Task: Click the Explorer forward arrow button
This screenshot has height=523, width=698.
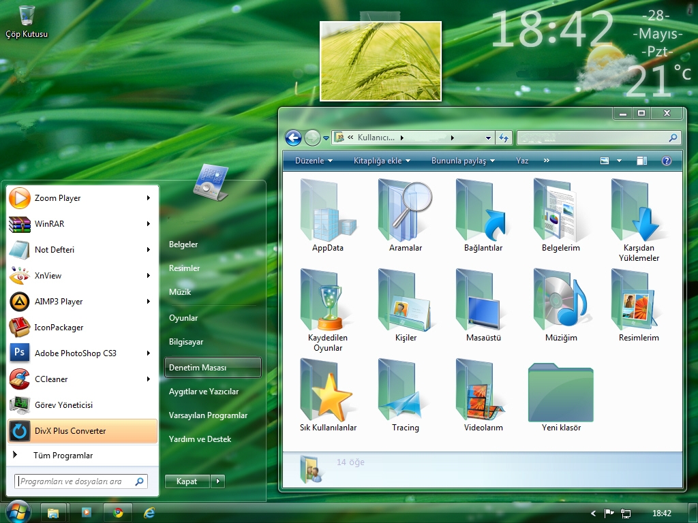Action: pos(312,138)
